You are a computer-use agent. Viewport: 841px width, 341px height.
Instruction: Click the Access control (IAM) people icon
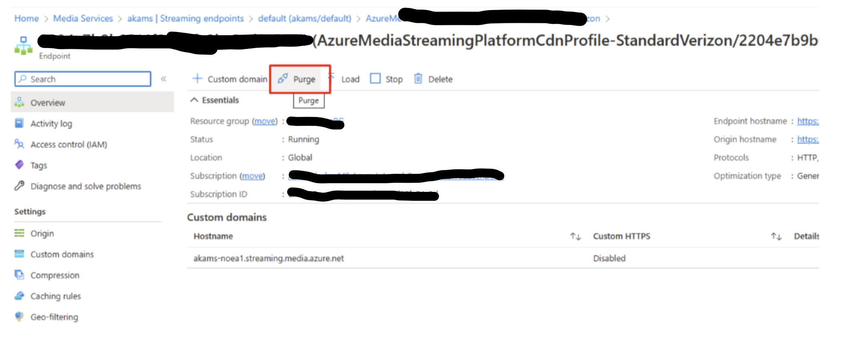pyautogui.click(x=19, y=144)
